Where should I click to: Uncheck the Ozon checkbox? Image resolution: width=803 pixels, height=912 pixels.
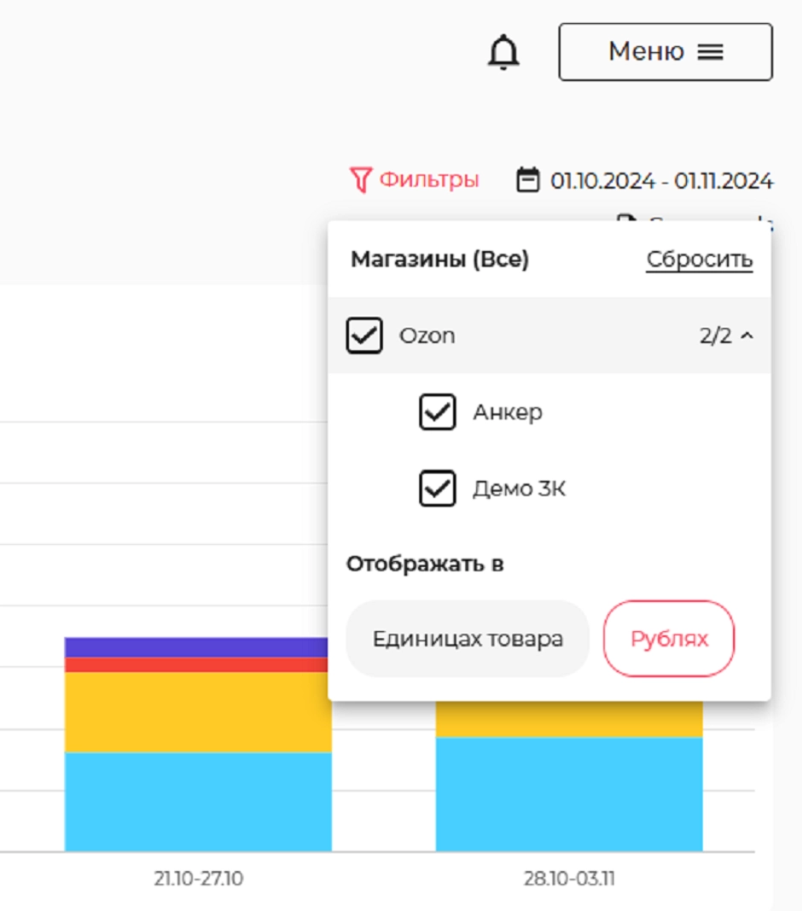point(364,336)
